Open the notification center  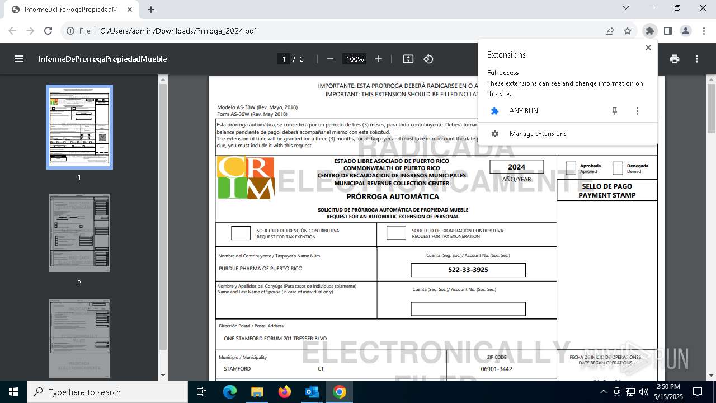click(x=698, y=392)
